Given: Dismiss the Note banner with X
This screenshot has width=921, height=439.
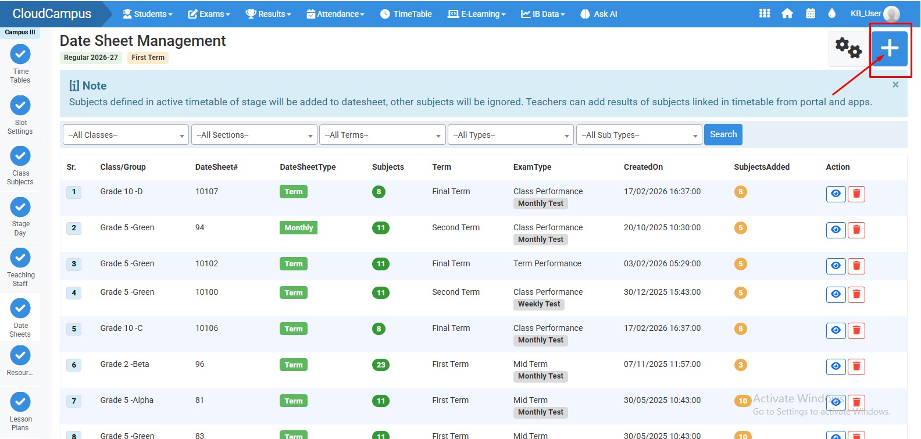Looking at the screenshot, I should (895, 84).
